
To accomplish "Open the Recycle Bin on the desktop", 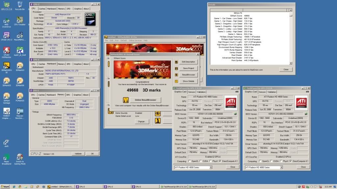I will coord(20,6).
